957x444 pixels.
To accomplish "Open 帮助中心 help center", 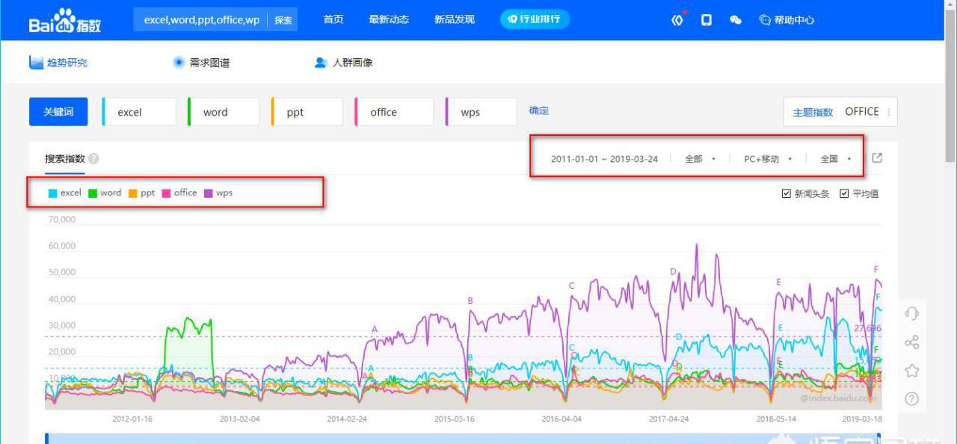I will (787, 20).
